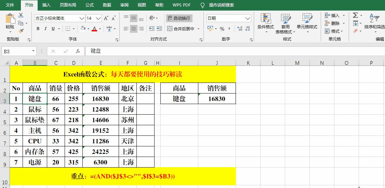Apply percent style
The width and height of the screenshot is (385, 188).
coord(222,29)
